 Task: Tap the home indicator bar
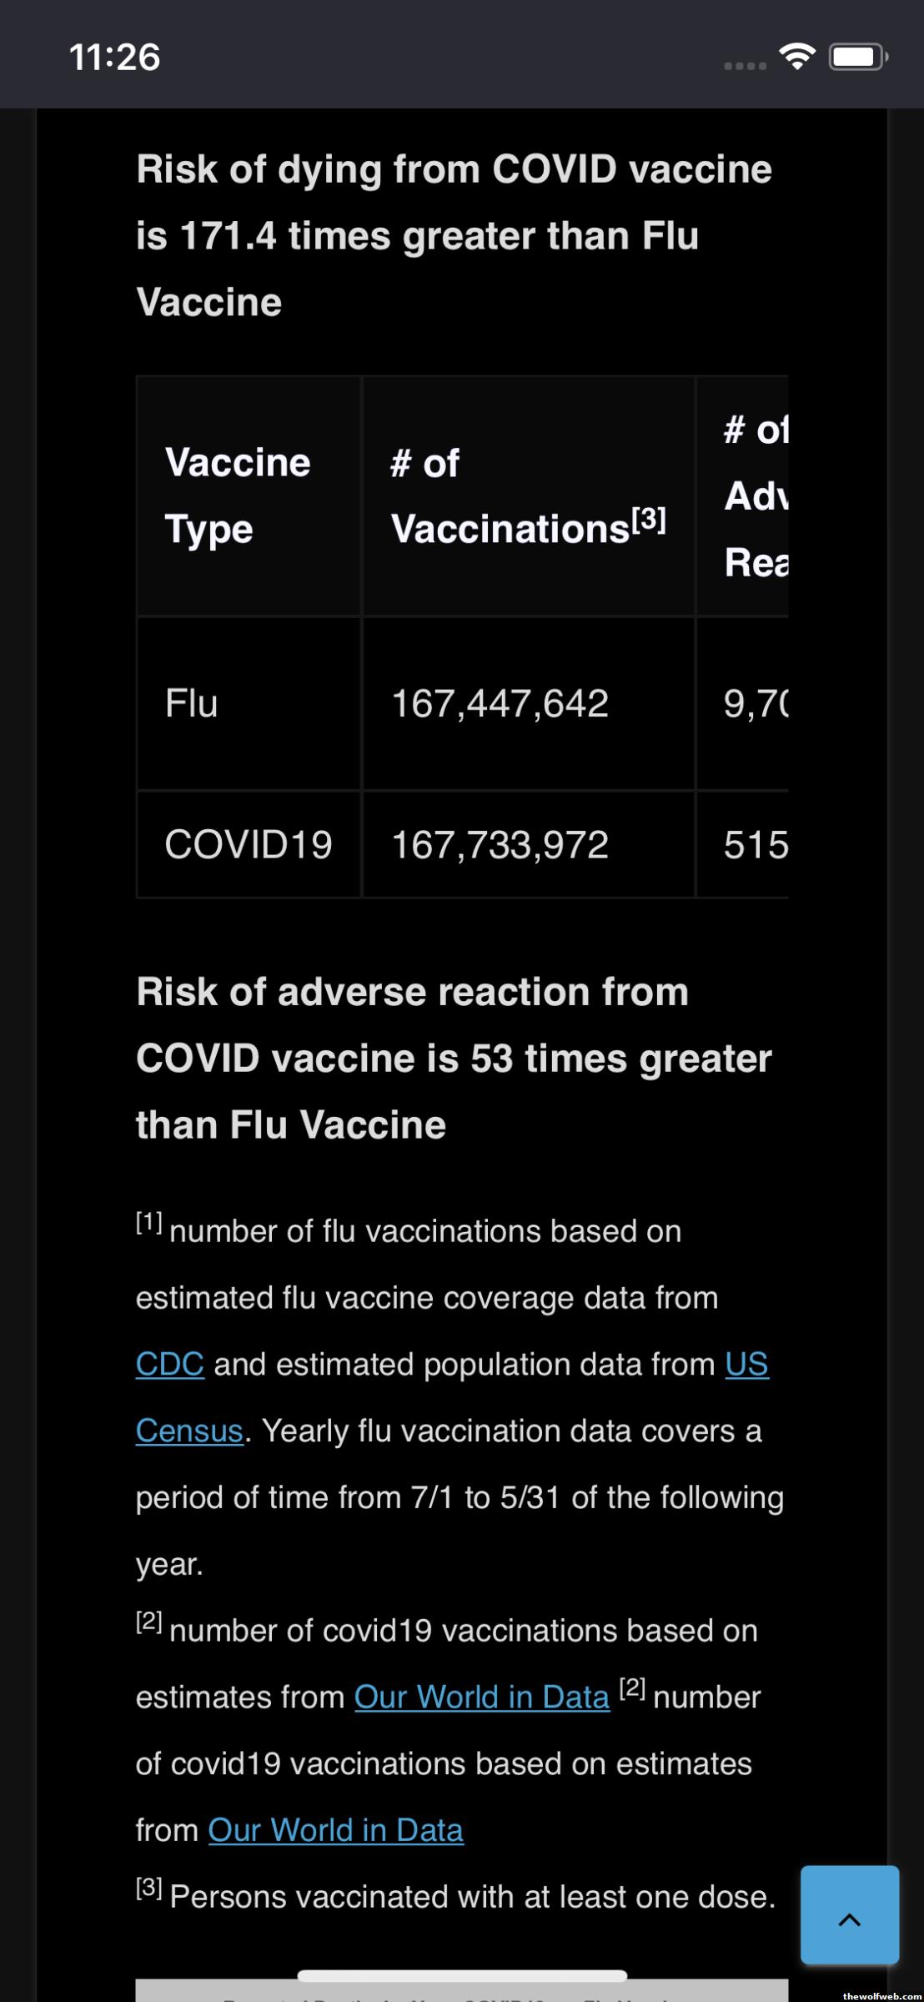[x=462, y=1975]
